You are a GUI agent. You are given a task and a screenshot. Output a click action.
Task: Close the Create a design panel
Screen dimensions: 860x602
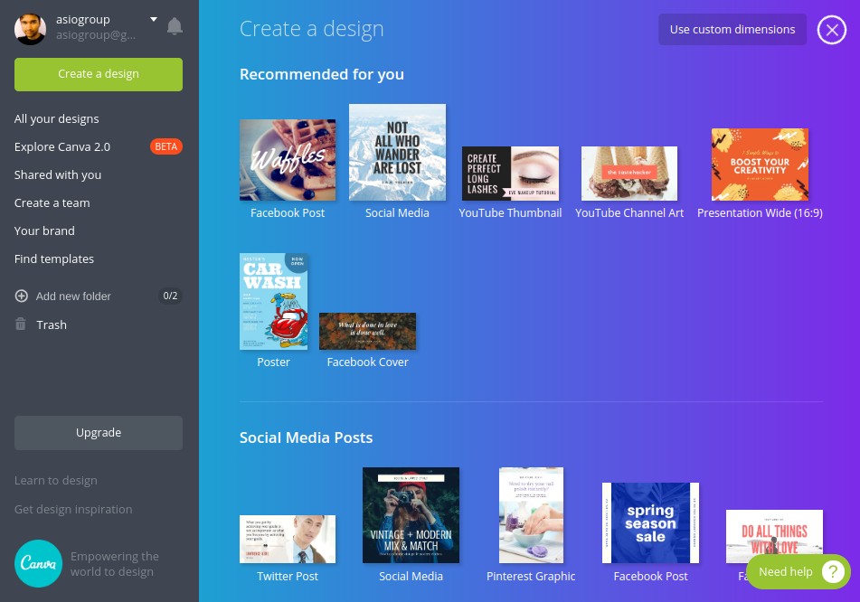(832, 30)
